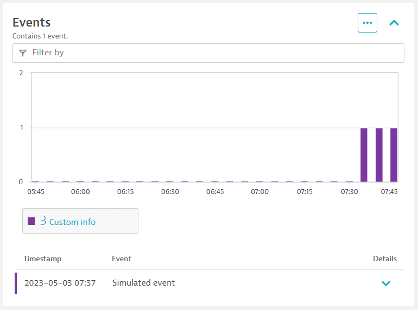
Task: Toggle the Custom info legend button
Action: point(80,221)
